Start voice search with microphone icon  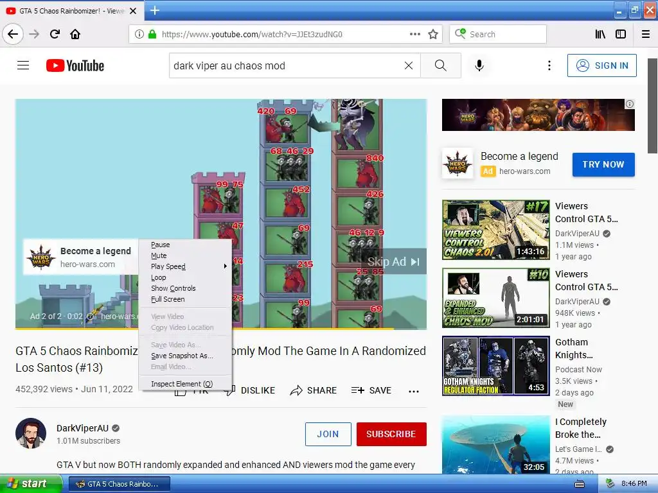tap(479, 65)
